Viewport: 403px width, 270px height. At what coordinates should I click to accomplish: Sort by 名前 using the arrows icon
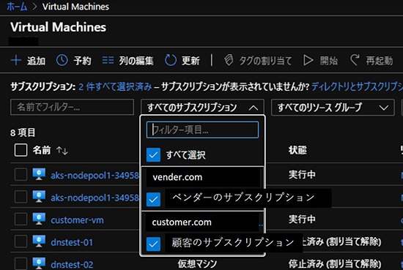coord(62,151)
